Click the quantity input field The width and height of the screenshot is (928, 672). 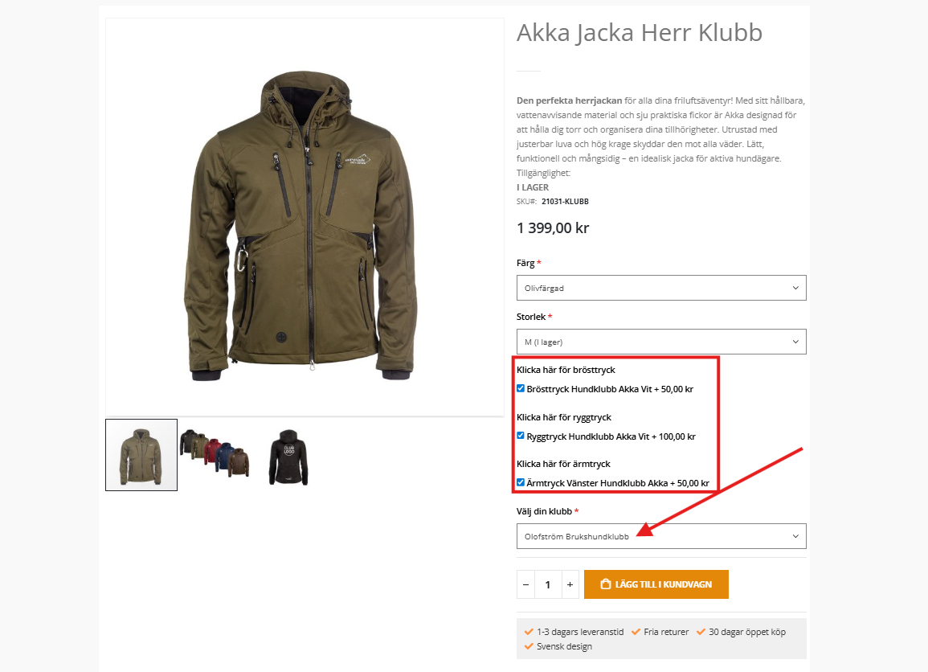548,585
